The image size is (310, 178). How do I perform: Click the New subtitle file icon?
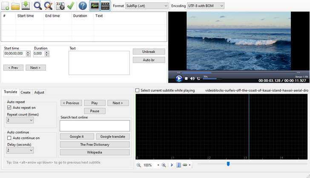[x=5, y=6]
